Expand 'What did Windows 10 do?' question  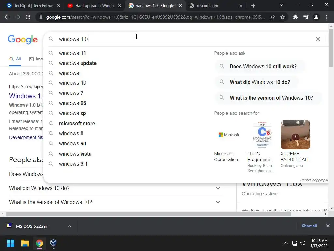[115, 188]
